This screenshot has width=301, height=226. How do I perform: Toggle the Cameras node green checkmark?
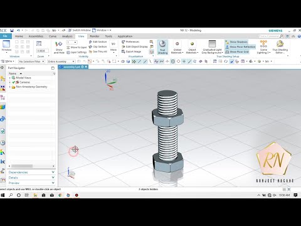(14, 82)
